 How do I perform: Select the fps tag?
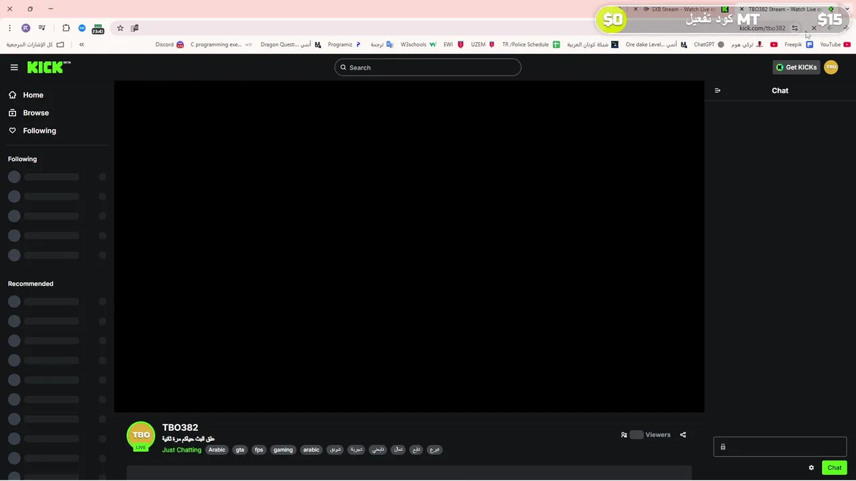(x=259, y=450)
